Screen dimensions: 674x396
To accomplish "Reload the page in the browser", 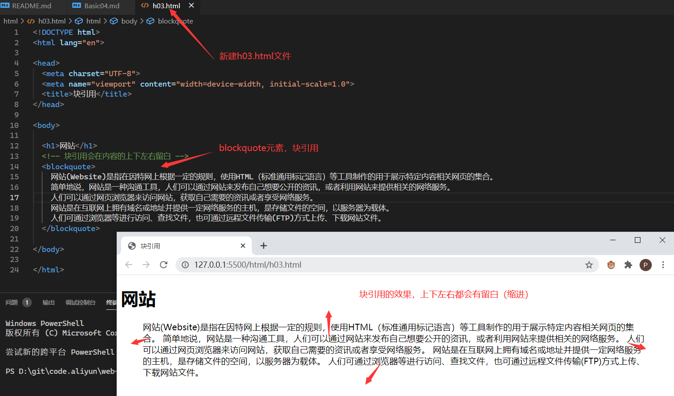I will click(x=164, y=265).
